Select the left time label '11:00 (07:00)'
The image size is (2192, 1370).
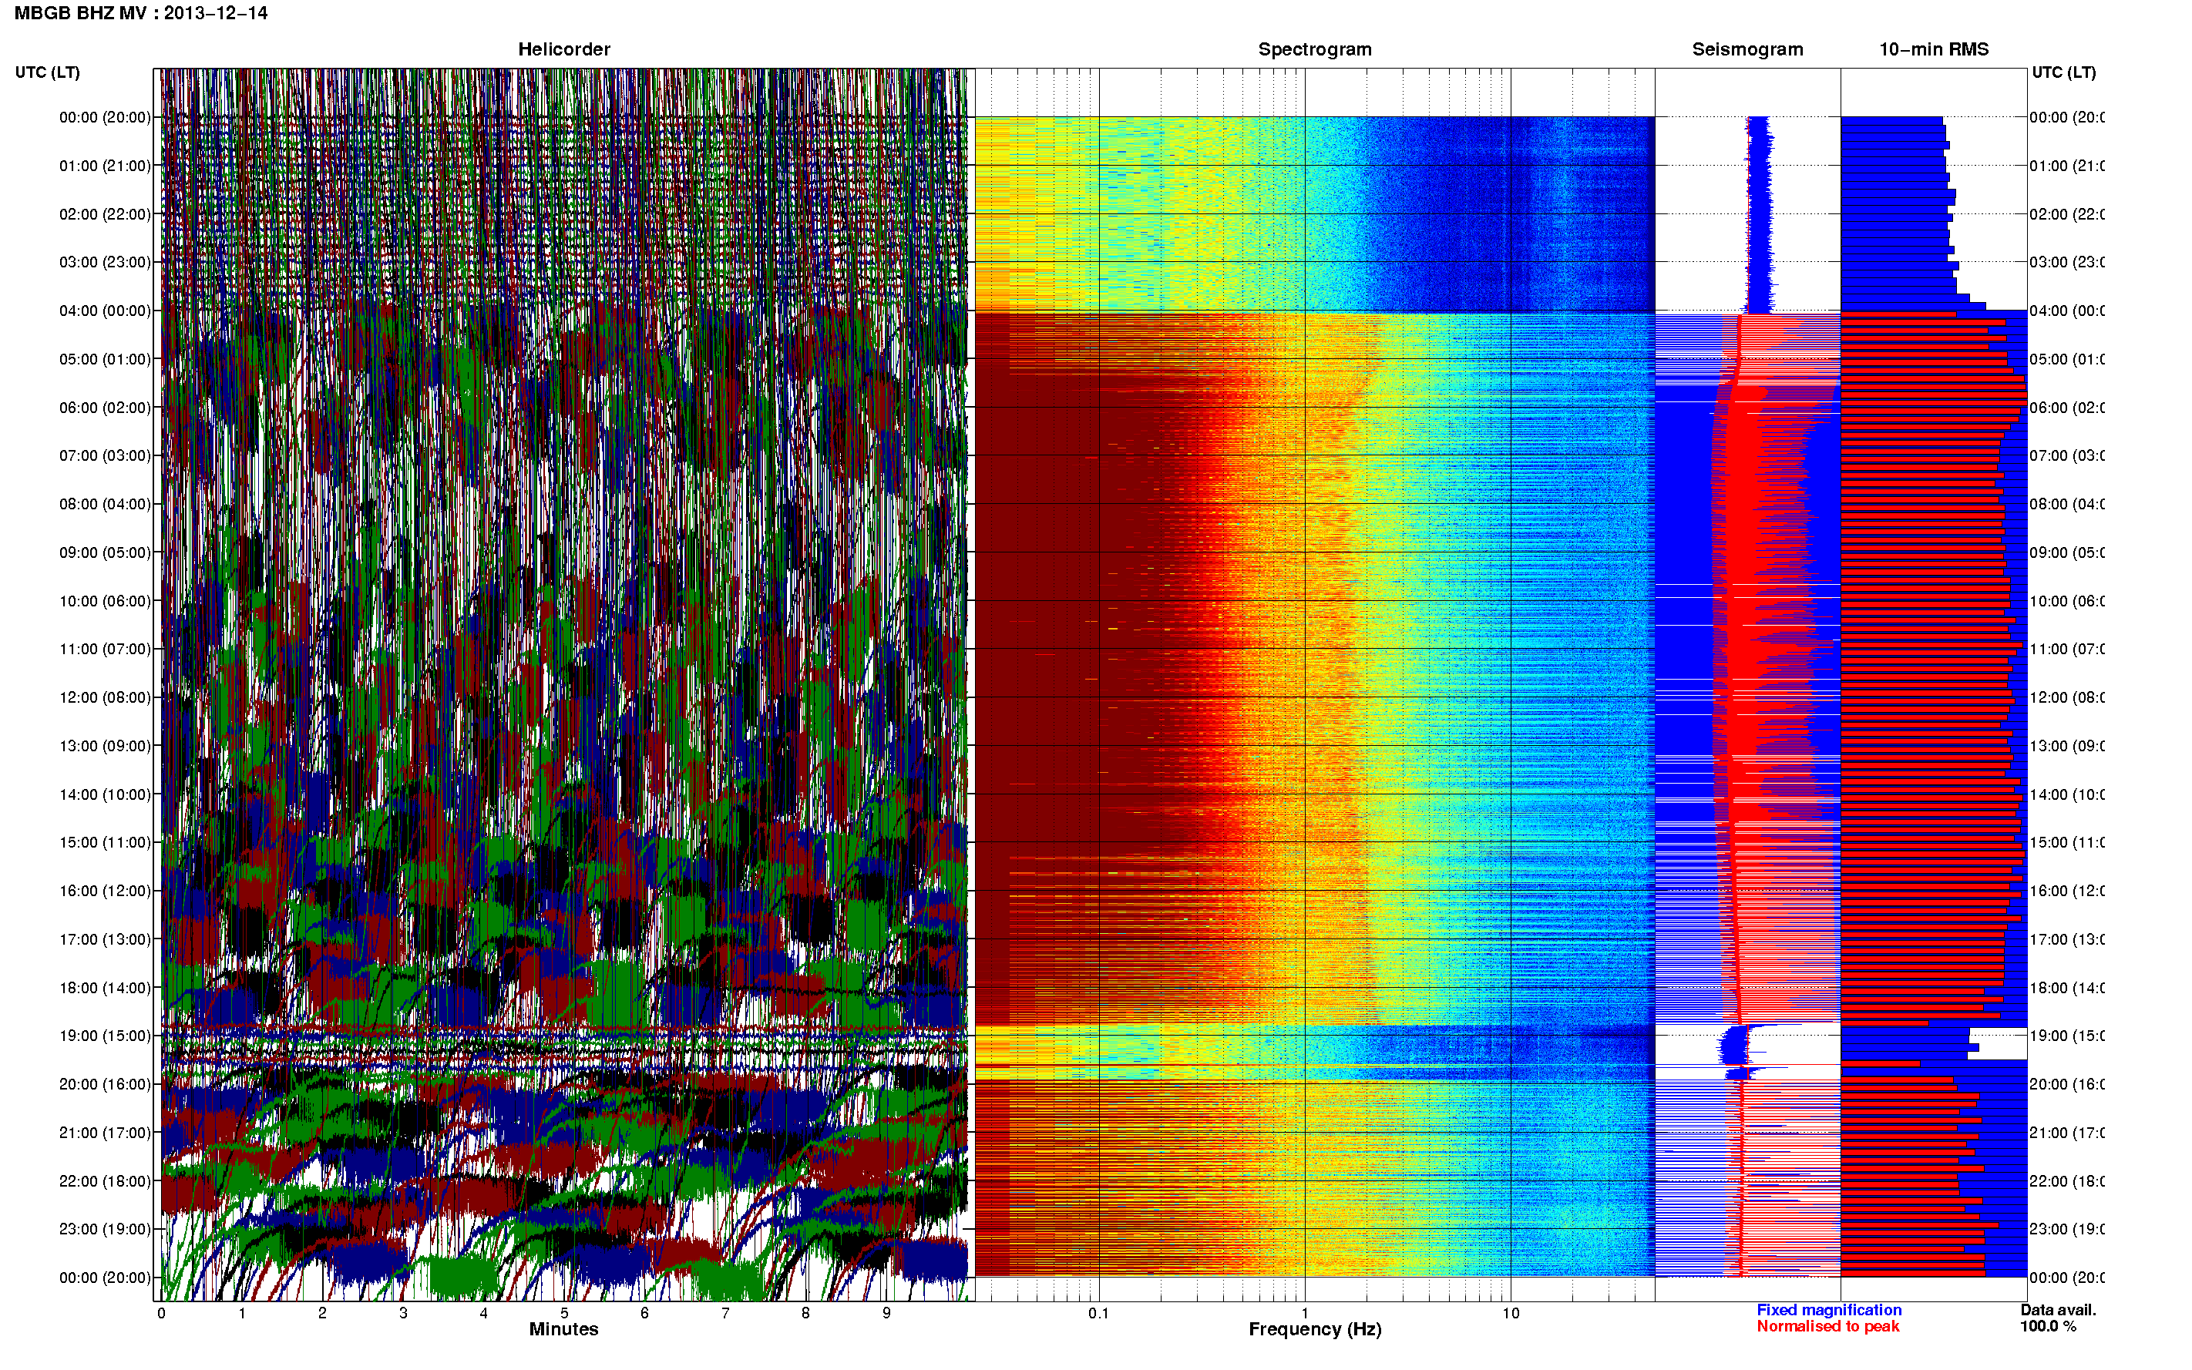point(105,649)
